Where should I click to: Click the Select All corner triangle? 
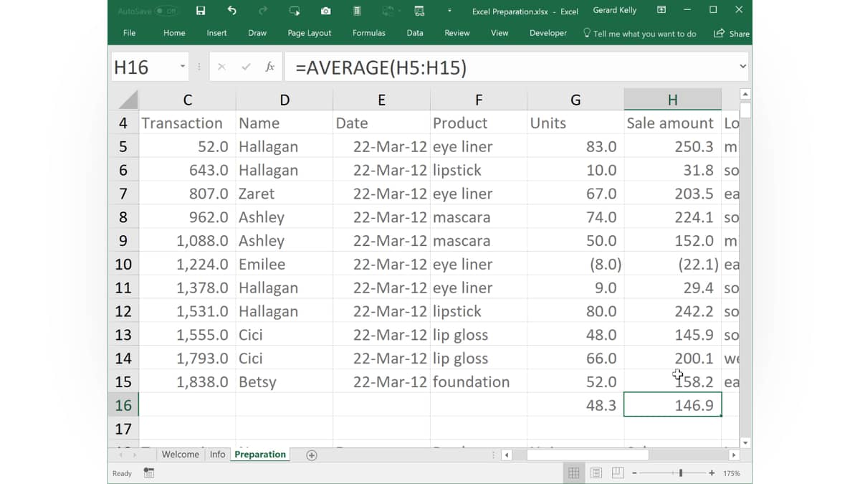128,100
